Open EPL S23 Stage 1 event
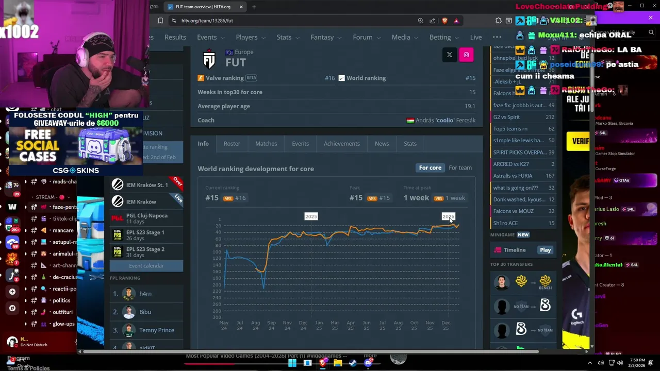 pos(146,235)
